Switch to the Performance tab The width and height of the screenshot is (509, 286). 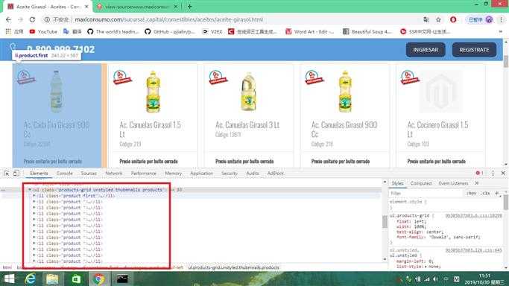(x=144, y=173)
